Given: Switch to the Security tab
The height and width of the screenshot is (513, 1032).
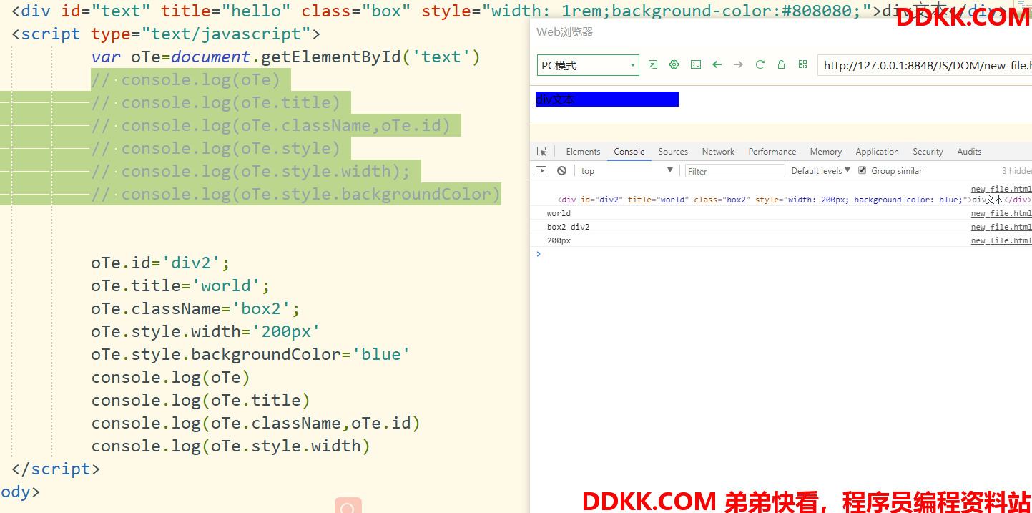Looking at the screenshot, I should tap(928, 152).
